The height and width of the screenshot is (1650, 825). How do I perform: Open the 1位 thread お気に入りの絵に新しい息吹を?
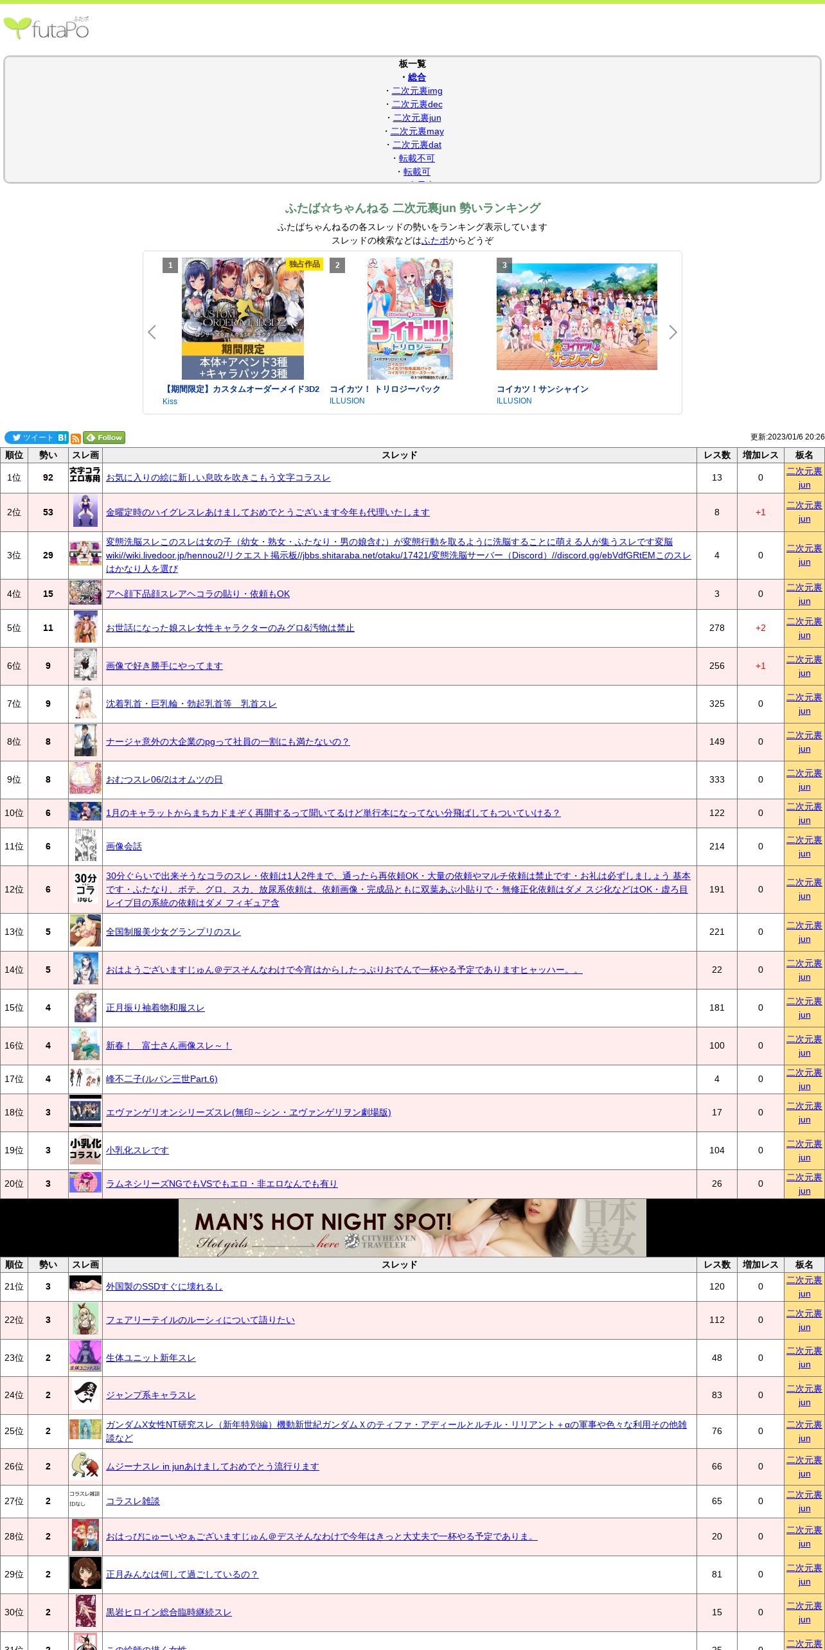pyautogui.click(x=218, y=477)
